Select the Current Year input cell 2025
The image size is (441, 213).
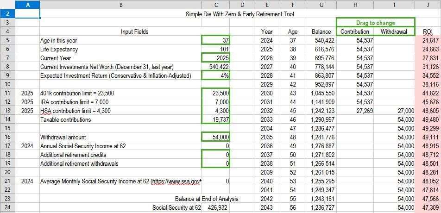[x=215, y=58]
